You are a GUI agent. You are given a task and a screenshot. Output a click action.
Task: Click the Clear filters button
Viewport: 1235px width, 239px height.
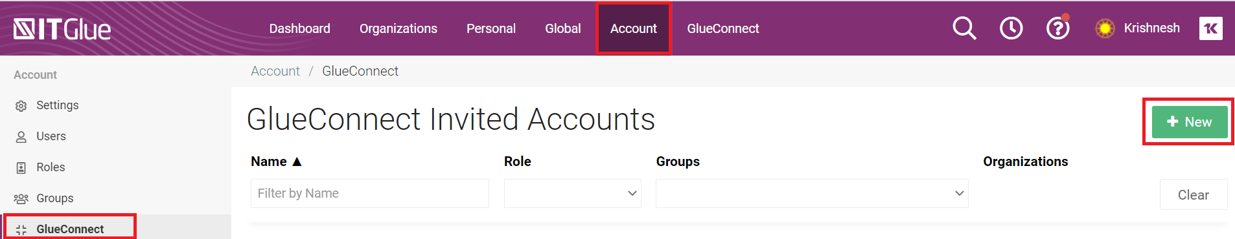[x=1194, y=194]
